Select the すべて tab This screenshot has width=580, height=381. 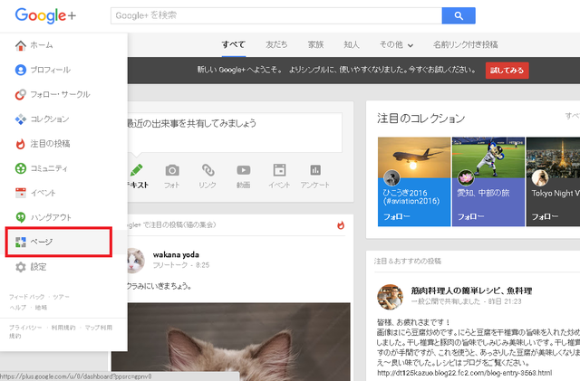click(x=234, y=44)
